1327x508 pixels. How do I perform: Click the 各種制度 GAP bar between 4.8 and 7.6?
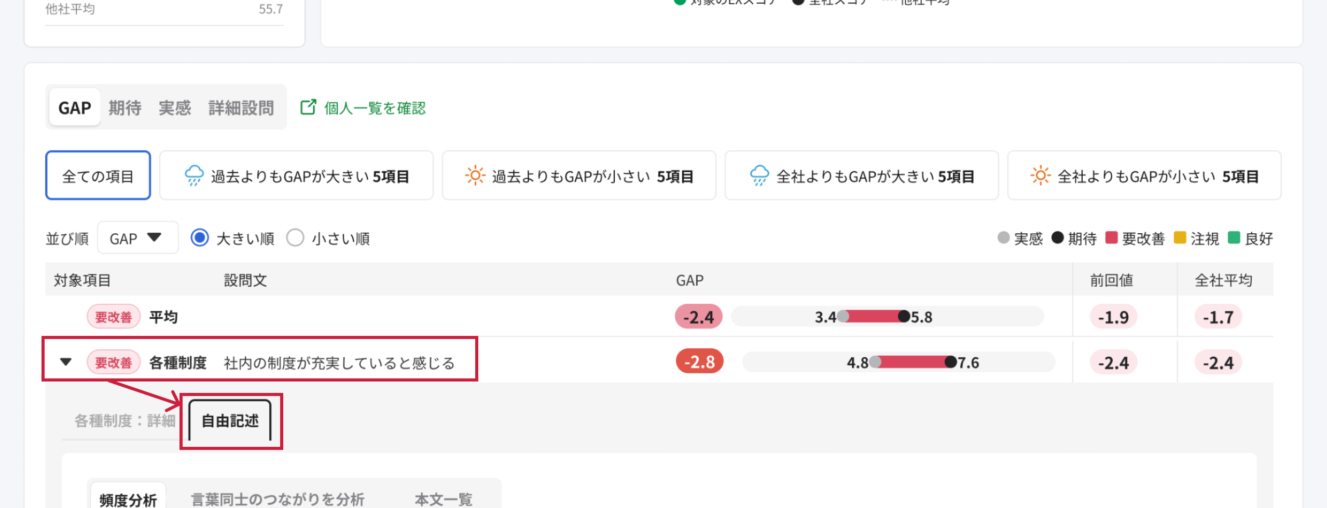(x=913, y=362)
